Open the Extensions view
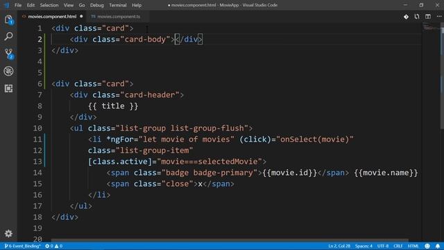444x250 pixels. click(8, 88)
